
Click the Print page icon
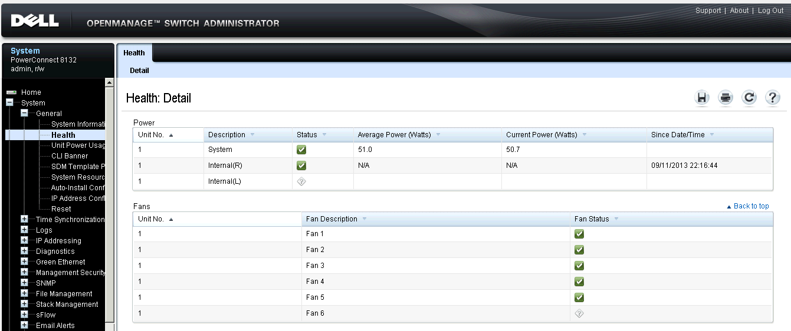(x=726, y=98)
